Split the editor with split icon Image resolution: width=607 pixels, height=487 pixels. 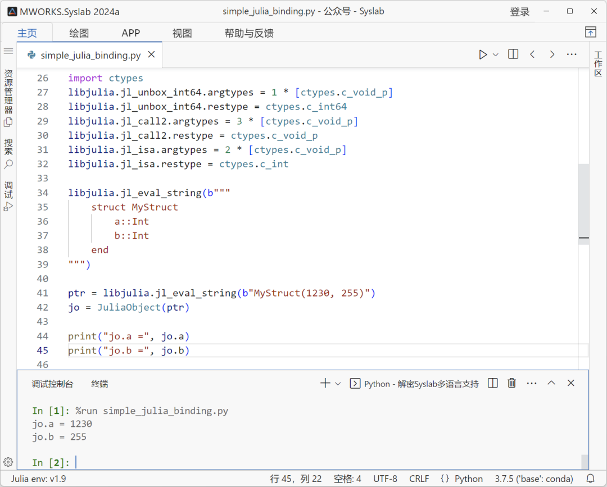tap(513, 54)
